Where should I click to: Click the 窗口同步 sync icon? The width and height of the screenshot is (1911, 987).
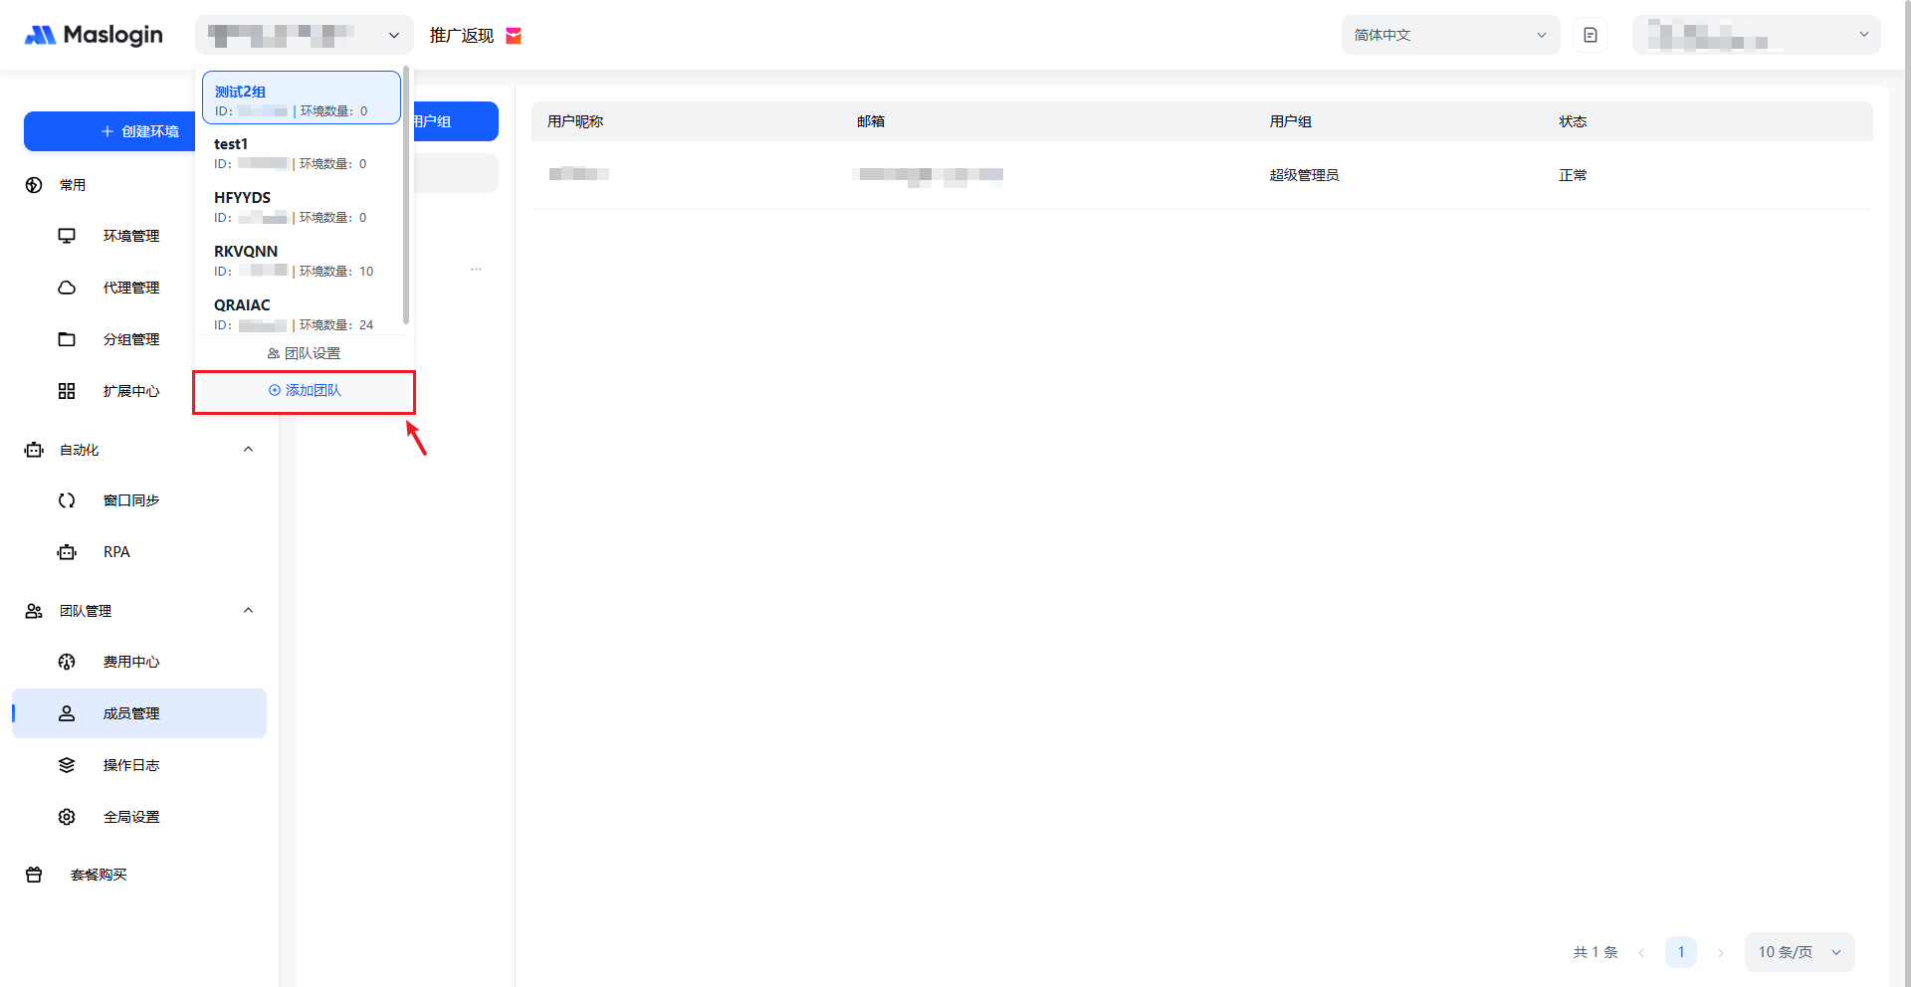(x=67, y=500)
